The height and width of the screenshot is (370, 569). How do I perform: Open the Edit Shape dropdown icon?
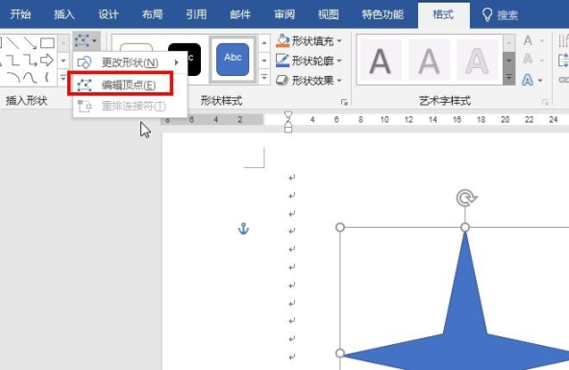point(86,41)
